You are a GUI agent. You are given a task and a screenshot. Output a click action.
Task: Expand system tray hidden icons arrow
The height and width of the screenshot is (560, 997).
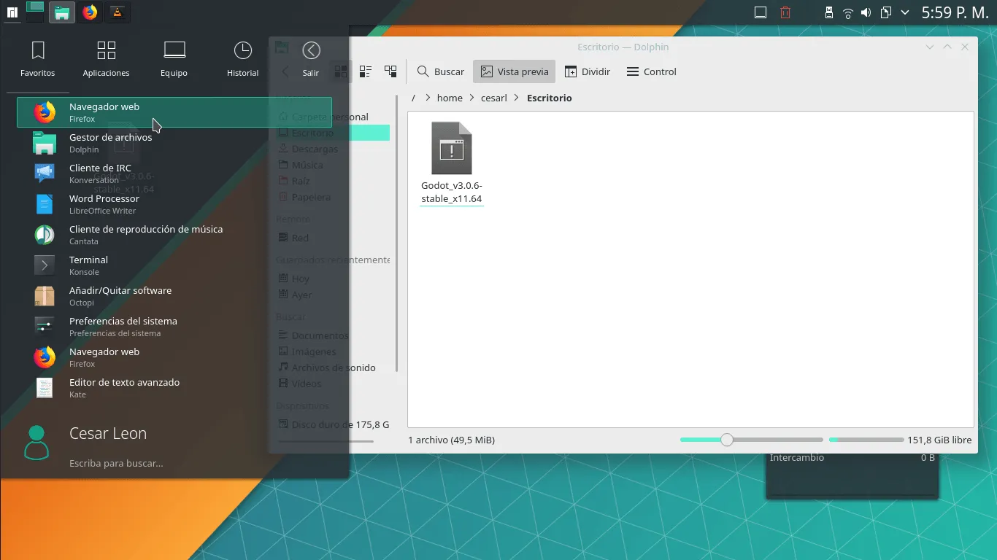905,12
